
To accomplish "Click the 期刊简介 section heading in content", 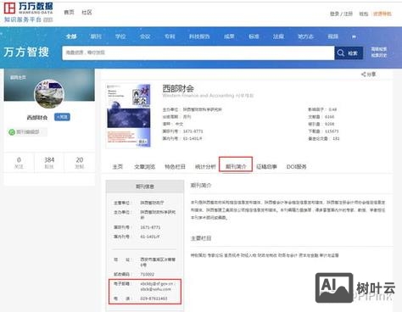I will coord(201,186).
